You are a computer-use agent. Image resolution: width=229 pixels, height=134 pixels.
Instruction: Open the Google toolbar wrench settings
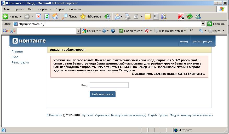click(201, 31)
